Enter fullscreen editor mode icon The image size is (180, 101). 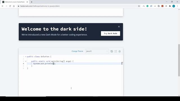pos(116,51)
